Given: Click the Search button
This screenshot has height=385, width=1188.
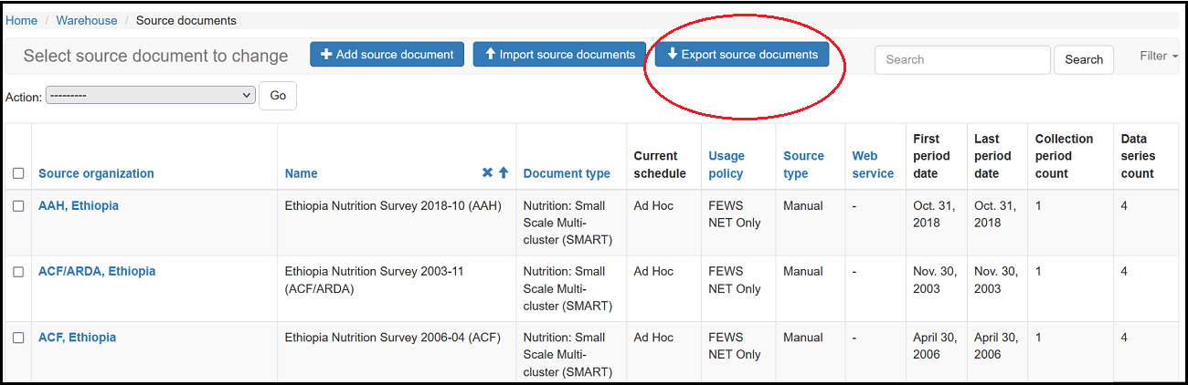Looking at the screenshot, I should (1084, 59).
